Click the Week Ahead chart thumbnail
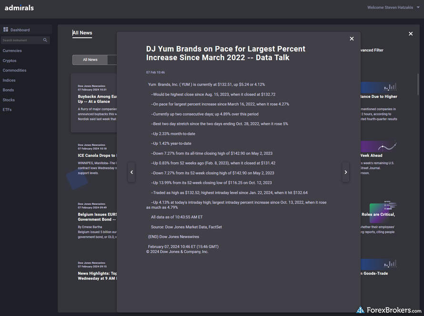The width and height of the screenshot is (424, 316). 379,146
